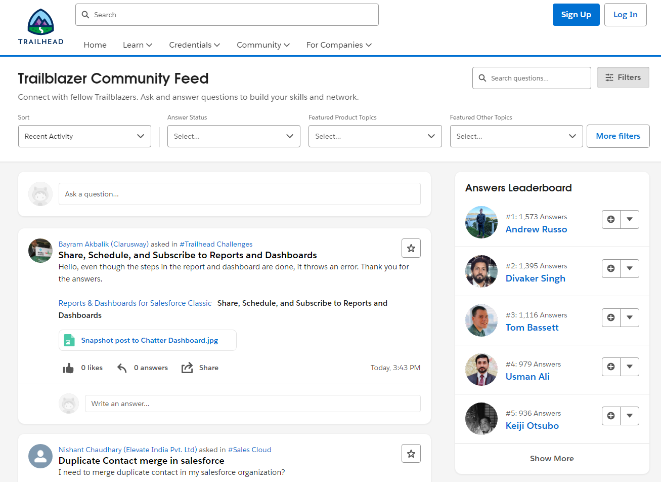This screenshot has width=661, height=482.
Task: Expand the options arrow beside Tom Bassett
Action: [x=630, y=317]
